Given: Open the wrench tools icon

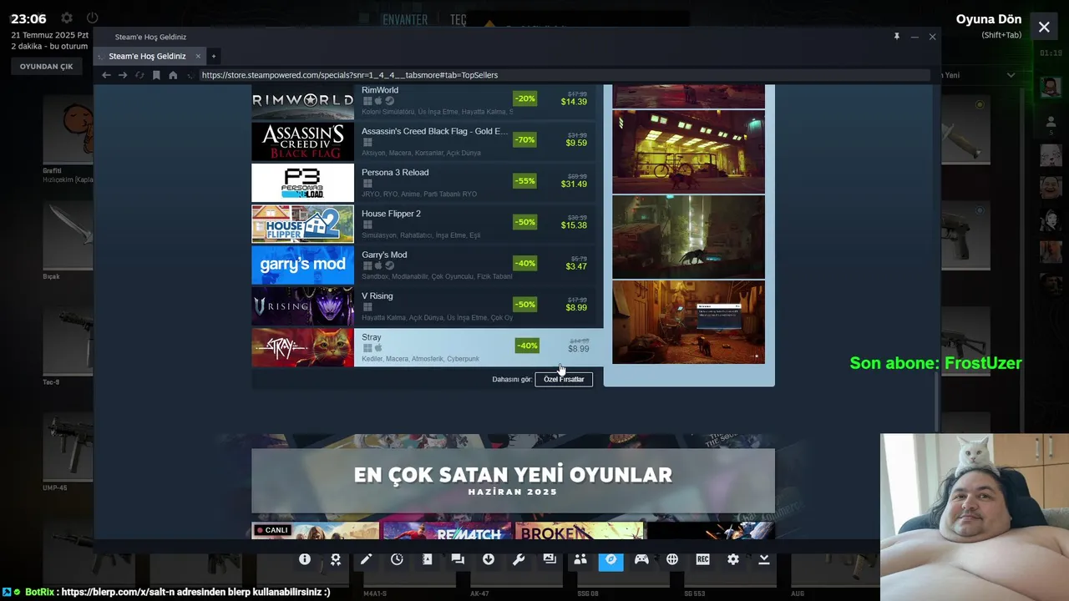Looking at the screenshot, I should pyautogui.click(x=519, y=559).
